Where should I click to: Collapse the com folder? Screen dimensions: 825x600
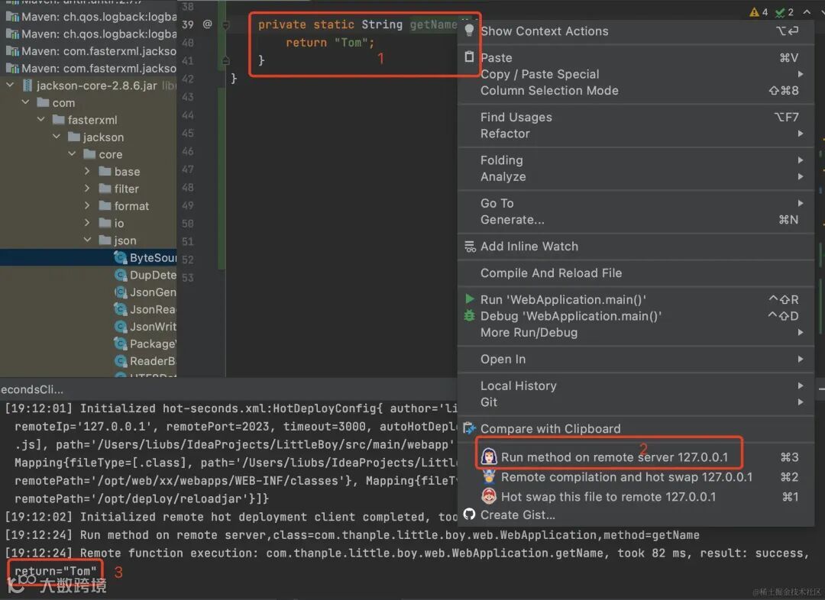(x=25, y=102)
